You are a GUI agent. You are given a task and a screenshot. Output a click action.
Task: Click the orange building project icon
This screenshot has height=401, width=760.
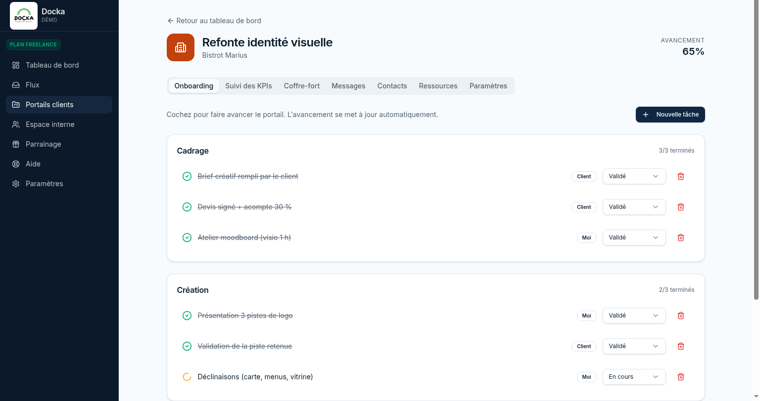pos(181,47)
